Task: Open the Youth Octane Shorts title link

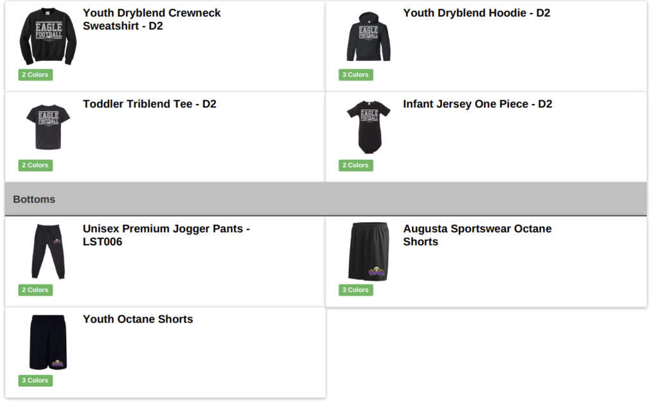Action: tap(138, 319)
